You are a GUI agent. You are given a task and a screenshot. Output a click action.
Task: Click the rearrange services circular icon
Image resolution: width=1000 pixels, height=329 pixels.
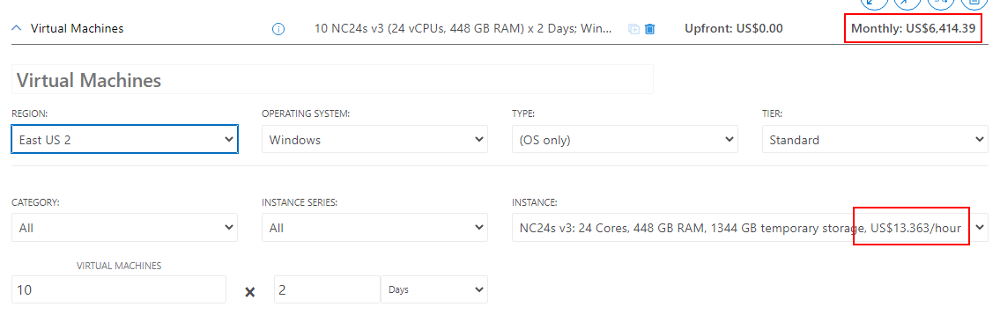pos(941,3)
